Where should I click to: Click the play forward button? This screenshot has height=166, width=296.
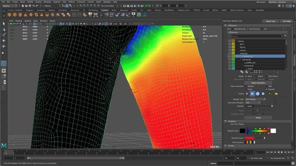tap(282, 152)
